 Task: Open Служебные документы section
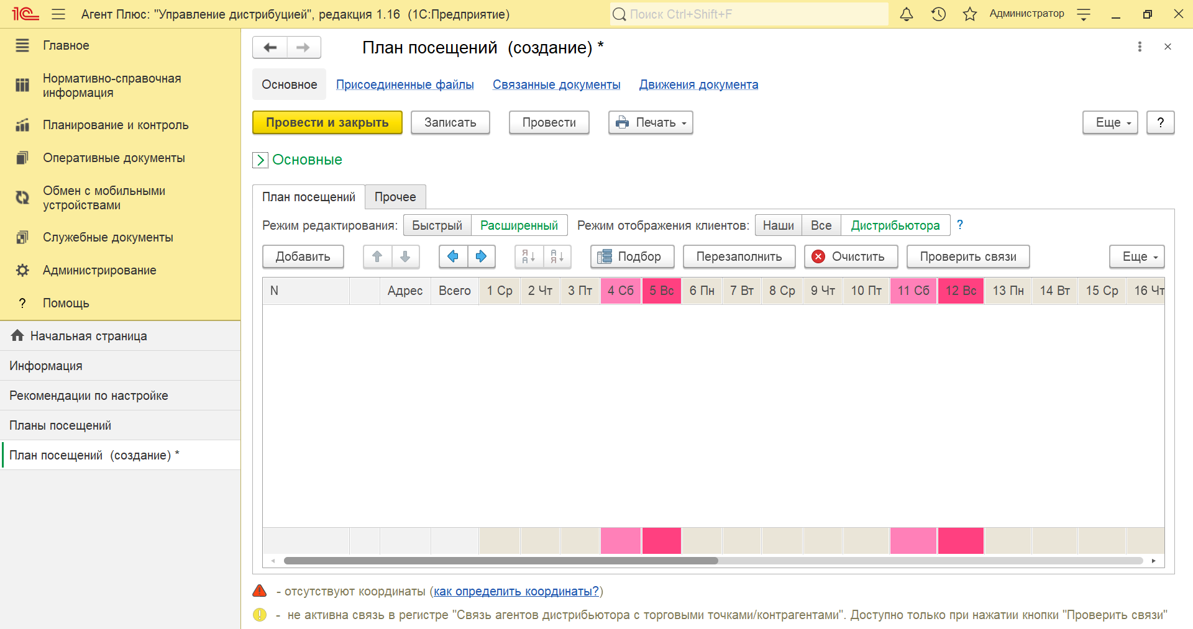tap(120, 237)
